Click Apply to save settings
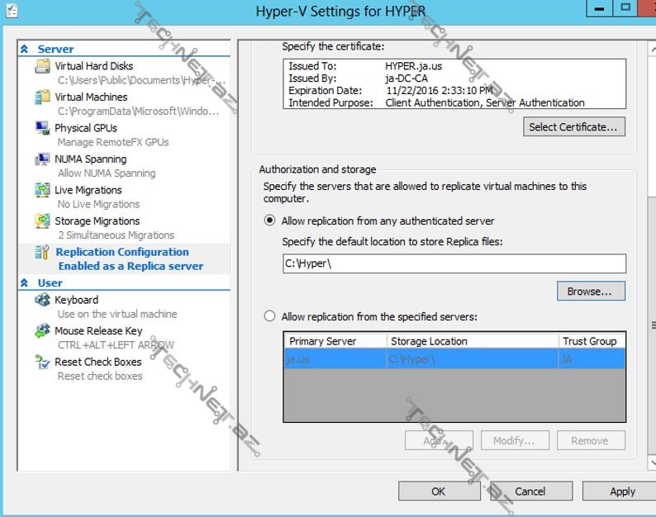 (621, 491)
